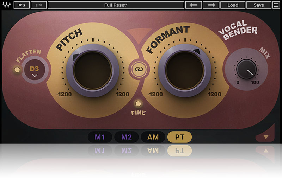The width and height of the screenshot is (282, 179).
Task: Toggle the Fine adjustment light
Action: (139, 104)
